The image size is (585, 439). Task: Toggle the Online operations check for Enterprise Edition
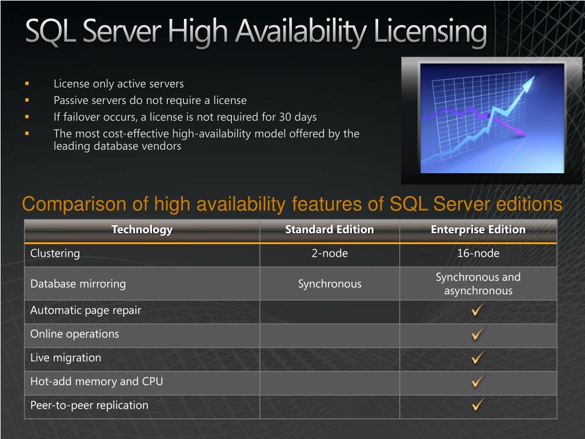tap(478, 335)
